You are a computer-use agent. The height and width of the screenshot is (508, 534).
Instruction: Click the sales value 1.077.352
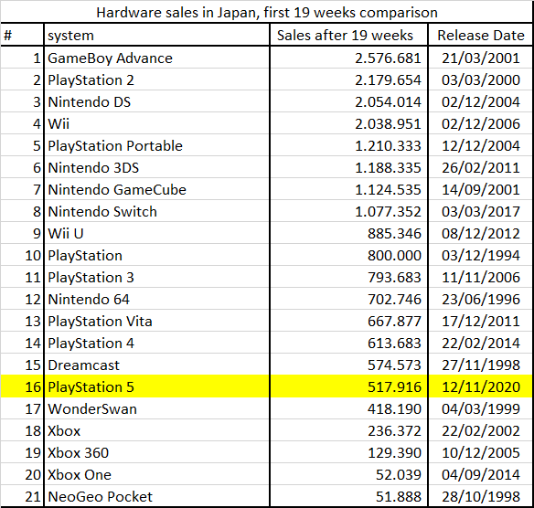388,212
